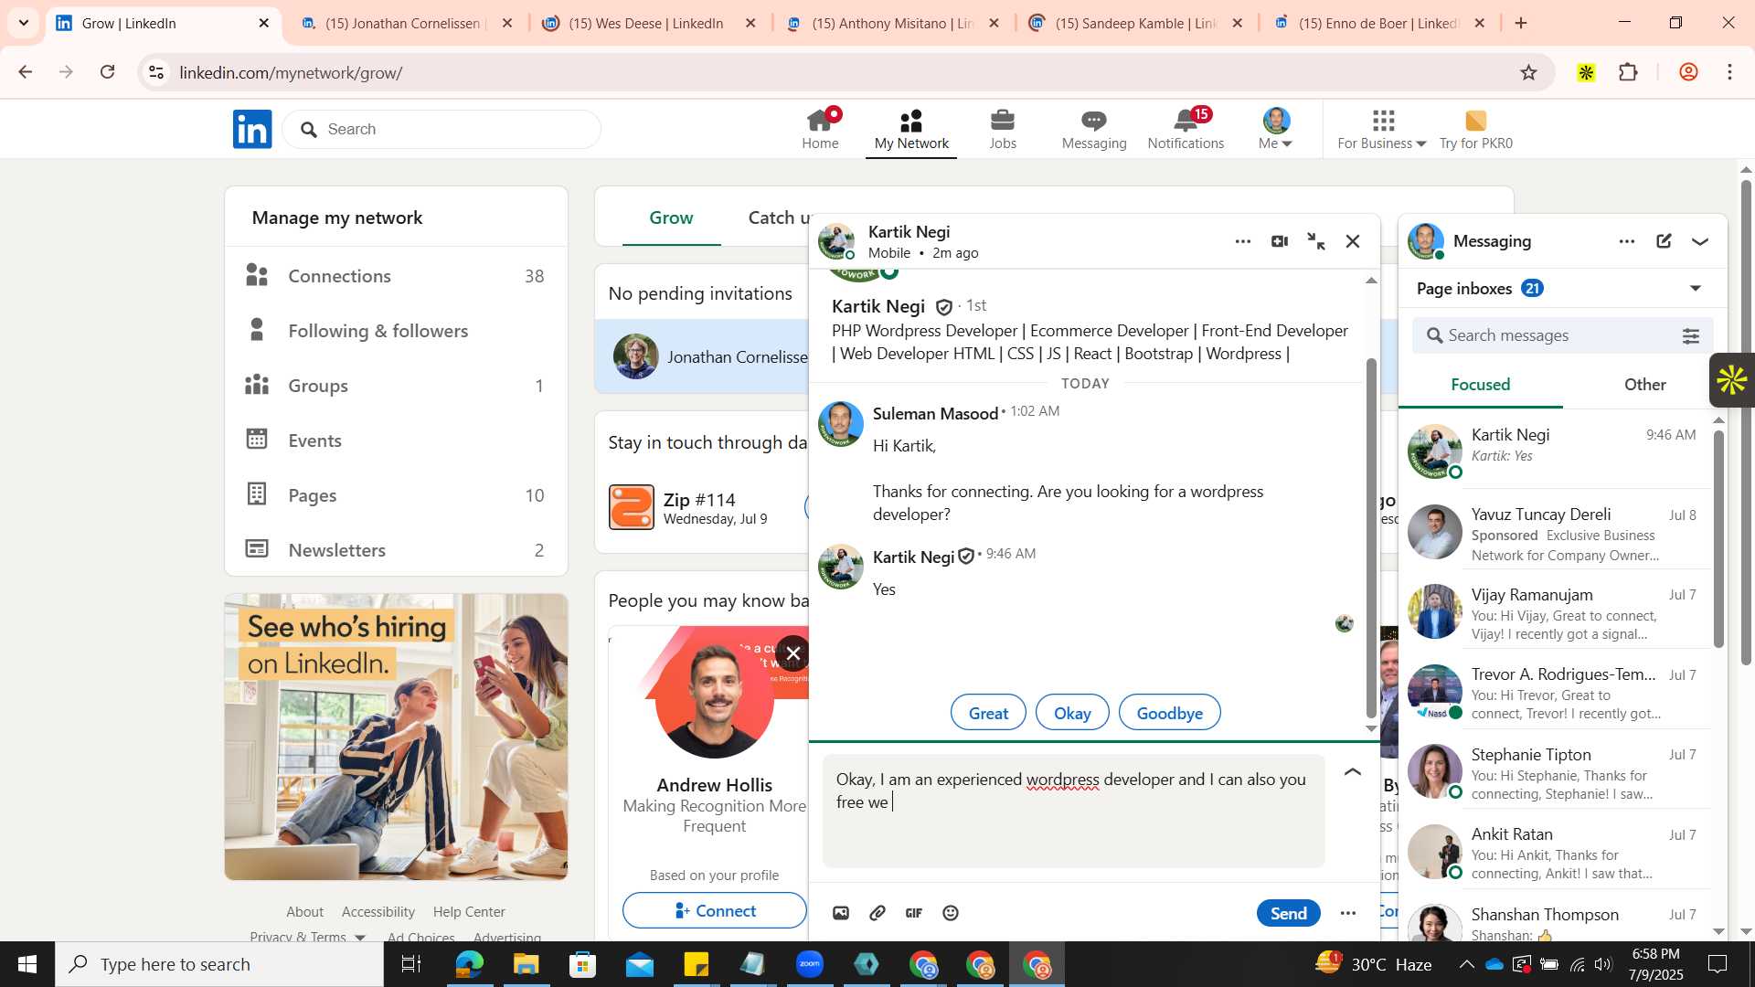Screen dimensions: 1755x987
Task: Collapse the Messaging panel chevron
Action: tap(1700, 241)
